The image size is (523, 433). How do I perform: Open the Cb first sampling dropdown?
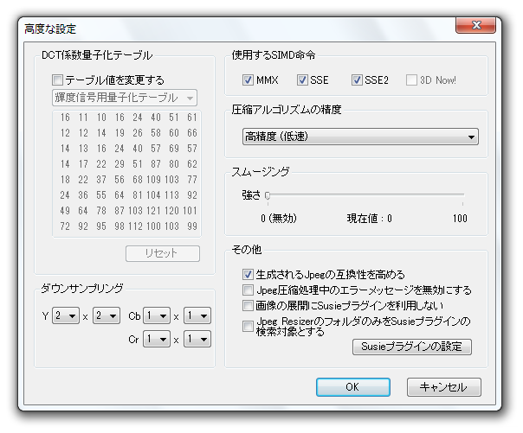tap(157, 315)
